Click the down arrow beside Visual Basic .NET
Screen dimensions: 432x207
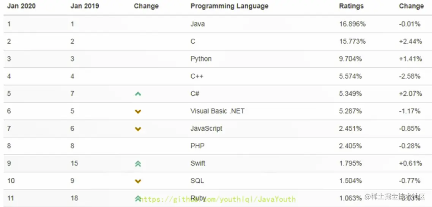click(138, 112)
